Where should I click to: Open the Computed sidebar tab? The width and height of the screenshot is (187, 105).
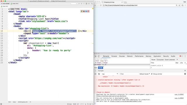(x=160, y=60)
